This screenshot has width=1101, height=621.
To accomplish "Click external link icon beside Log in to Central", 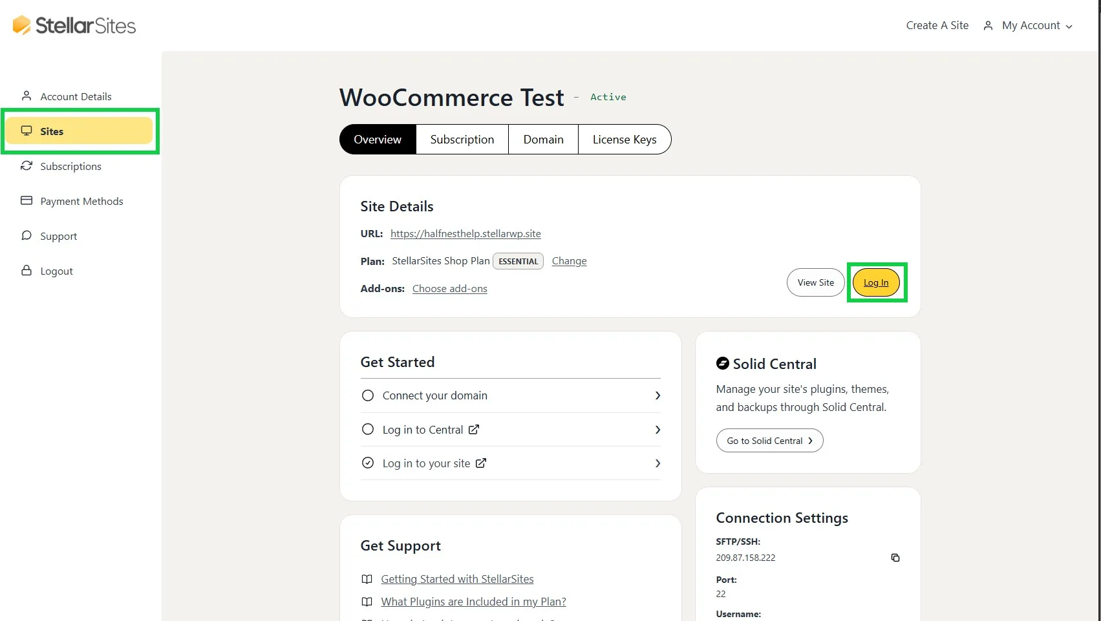I will pos(474,429).
